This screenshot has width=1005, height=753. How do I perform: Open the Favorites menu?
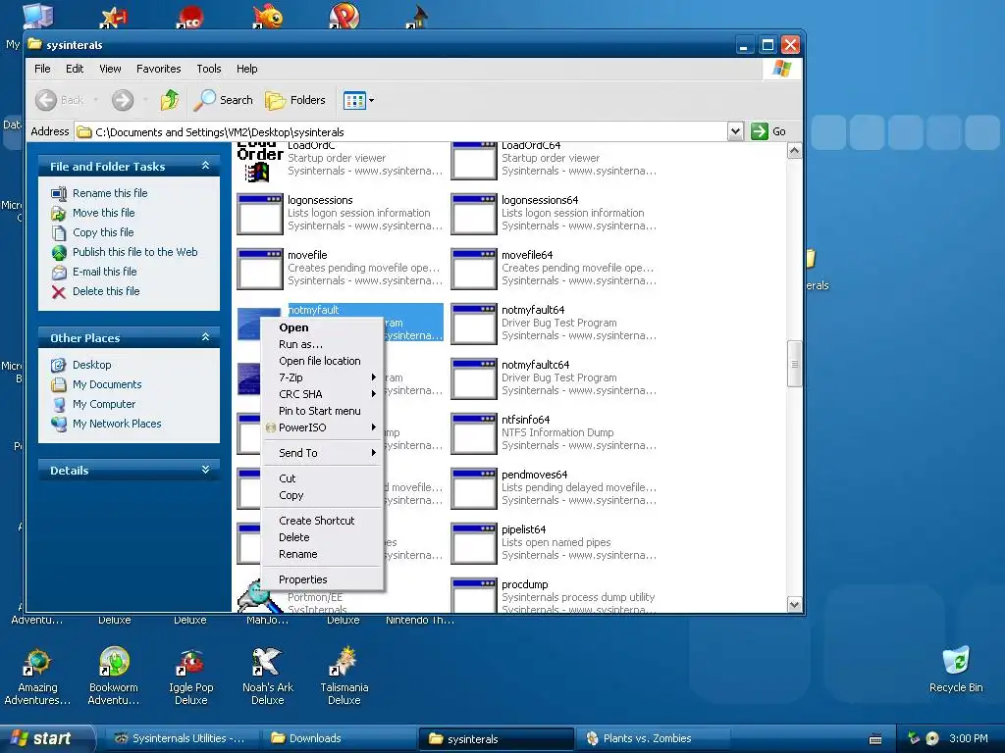tap(158, 69)
